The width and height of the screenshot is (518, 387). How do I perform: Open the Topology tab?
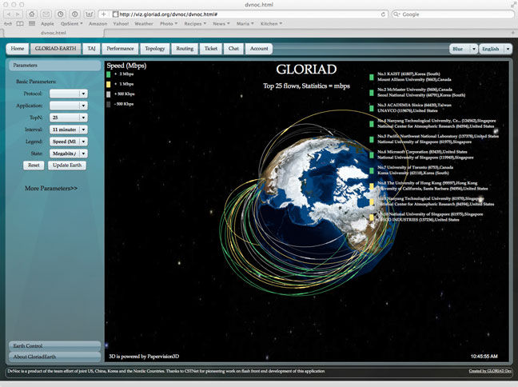pyautogui.click(x=155, y=49)
